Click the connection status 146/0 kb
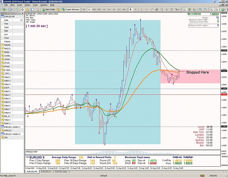The height and width of the screenshot is (178, 228). (213, 176)
